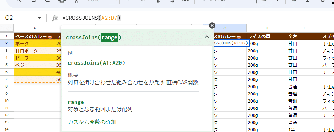Screen dimensions: 334x132
Task: Click the 1辛 cell in row 14
Action: coord(304,129)
